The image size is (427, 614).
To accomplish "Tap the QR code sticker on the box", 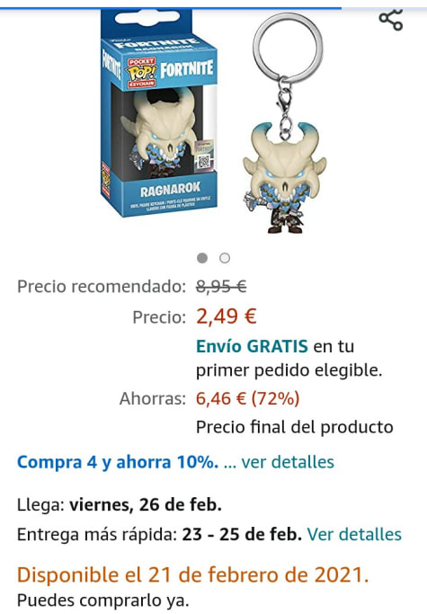I will tap(203, 161).
